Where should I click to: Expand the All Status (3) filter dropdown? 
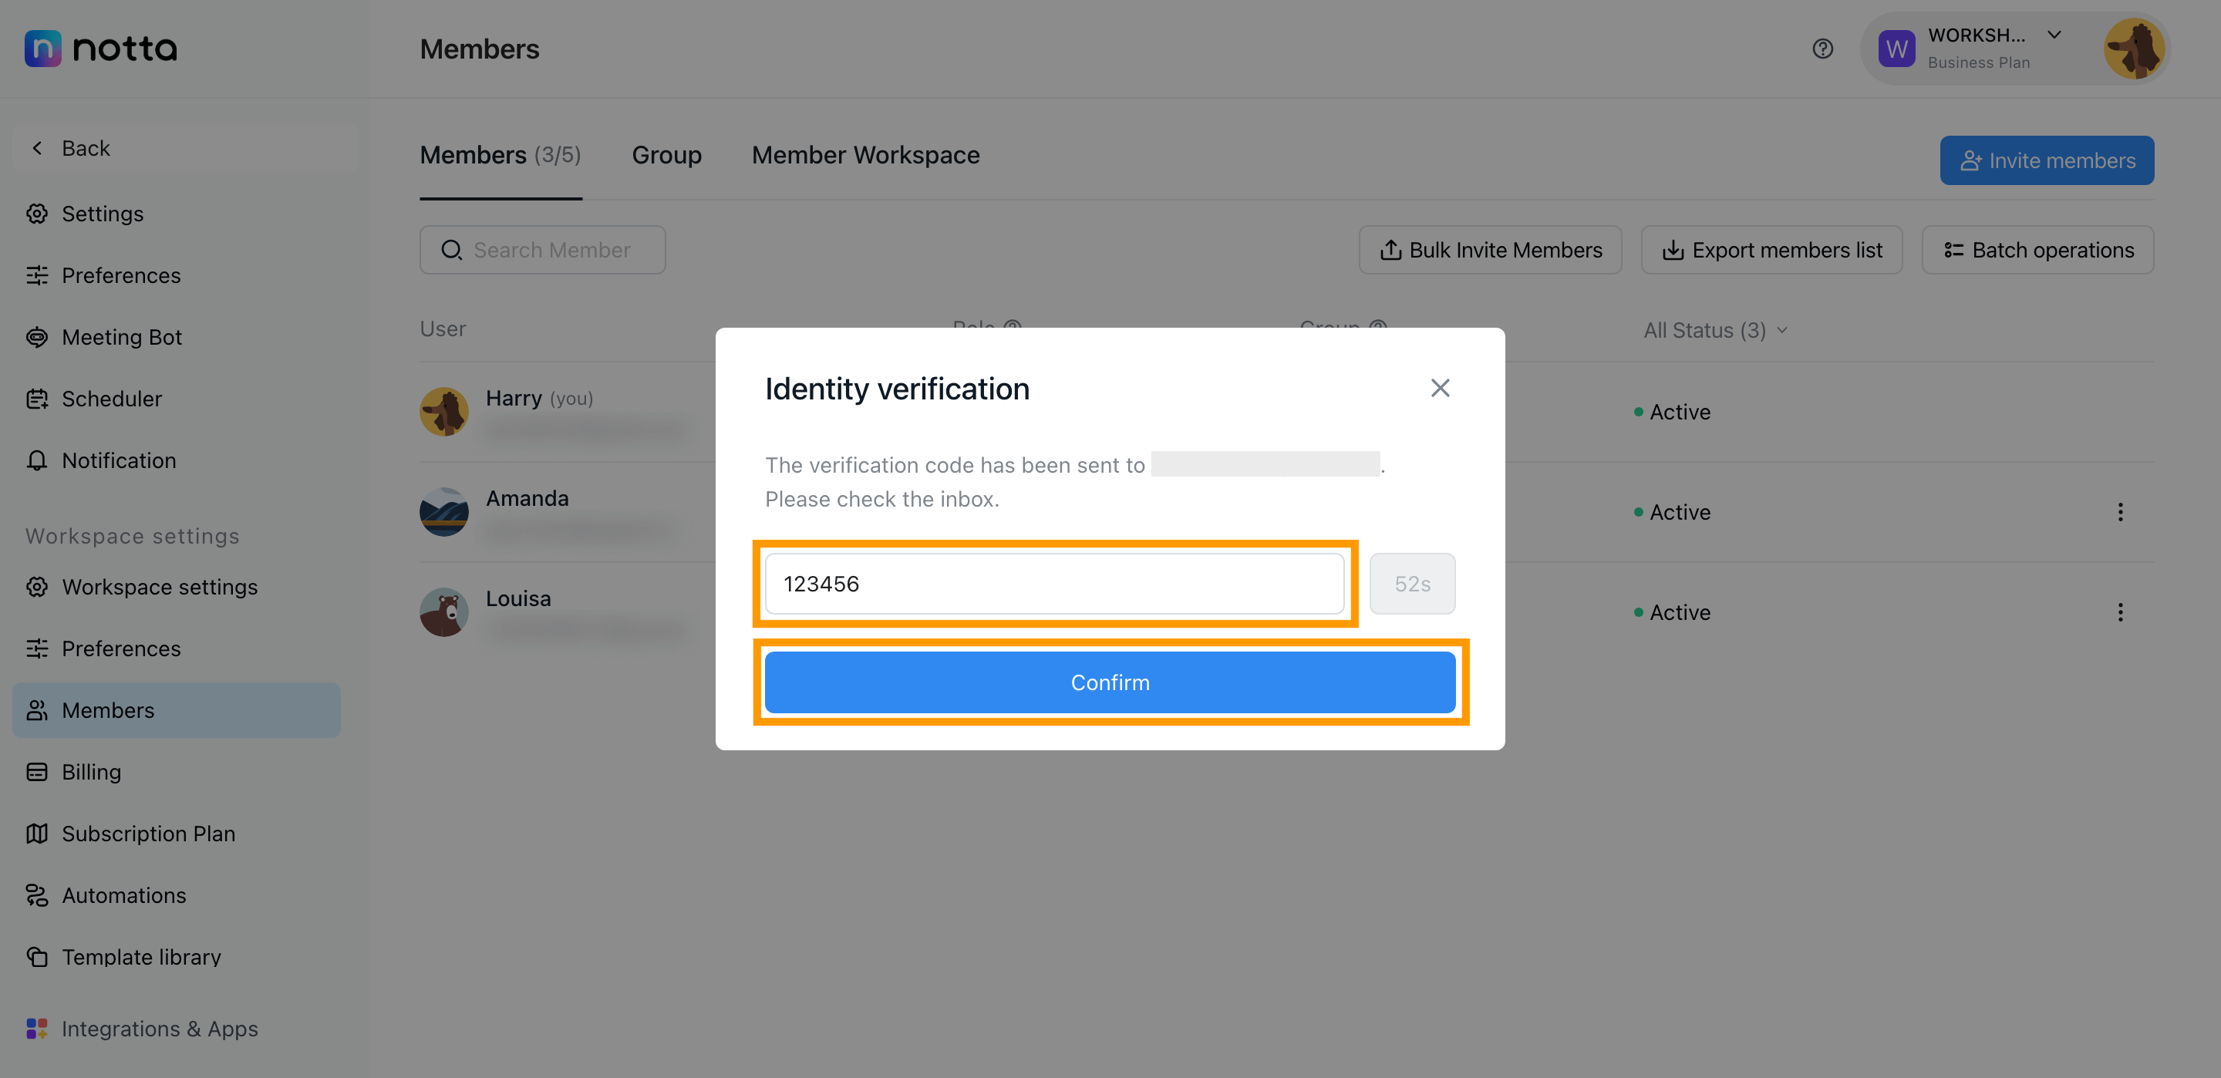[1715, 330]
